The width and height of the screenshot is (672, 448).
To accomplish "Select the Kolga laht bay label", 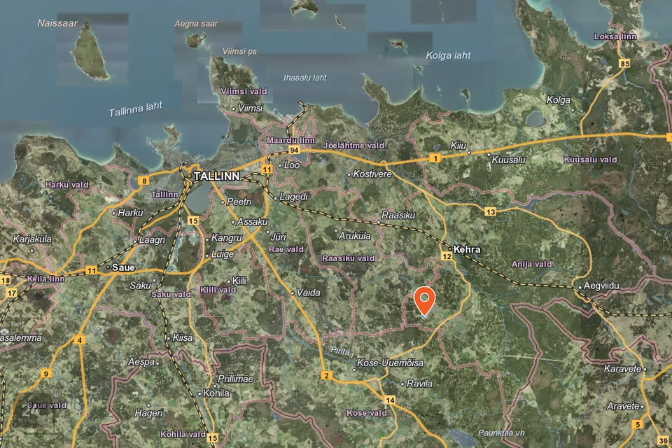I will click(x=448, y=55).
